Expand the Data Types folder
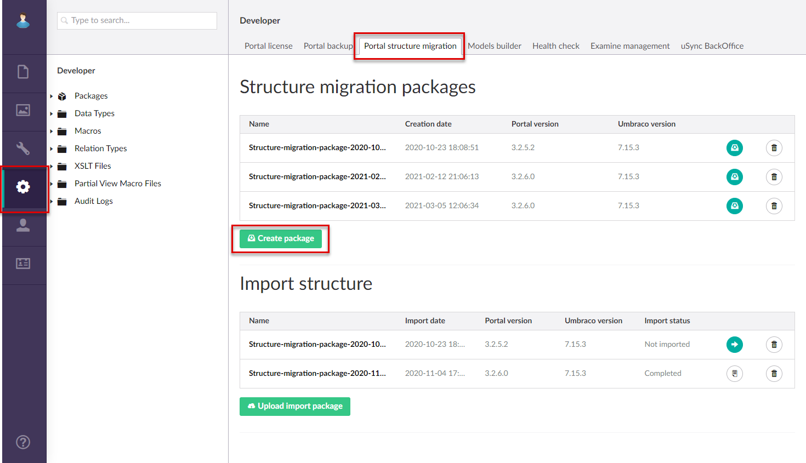806x463 pixels. pos(52,113)
